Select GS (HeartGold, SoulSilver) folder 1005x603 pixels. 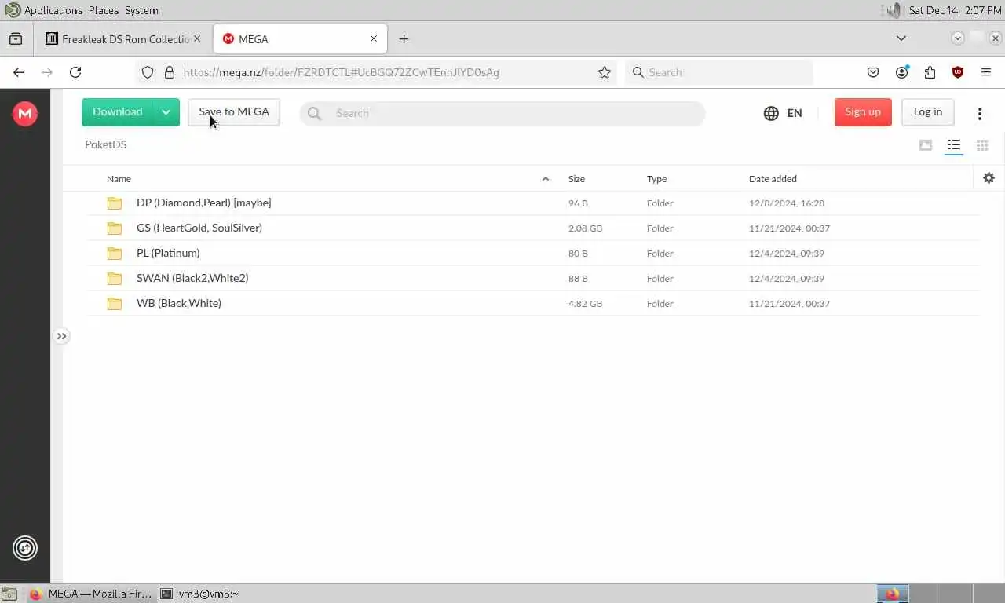point(533,228)
